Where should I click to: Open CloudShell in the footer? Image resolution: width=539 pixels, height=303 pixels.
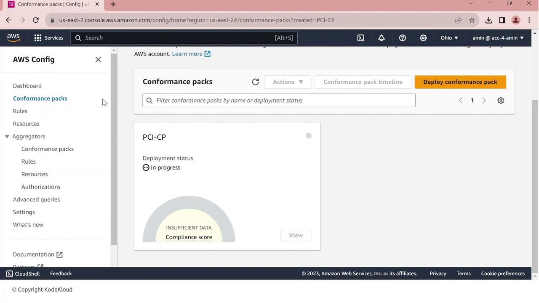point(23,274)
